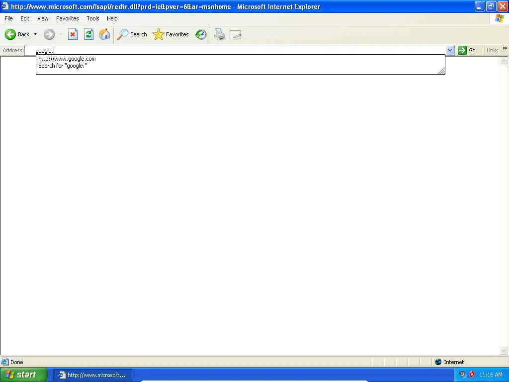Image resolution: width=509 pixels, height=382 pixels.
Task: Close the Internet Explorer window
Action: (503, 6)
